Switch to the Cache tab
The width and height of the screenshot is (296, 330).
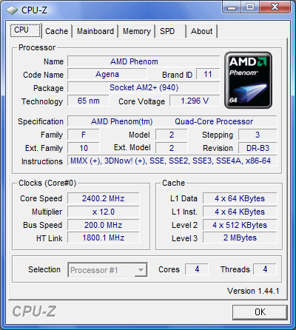(56, 31)
